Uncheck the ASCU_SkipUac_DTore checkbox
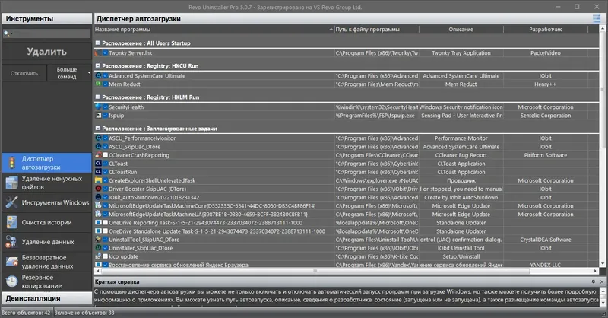This screenshot has width=608, height=318. 105,147
